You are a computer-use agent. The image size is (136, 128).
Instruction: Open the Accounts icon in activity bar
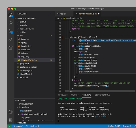point(10,112)
